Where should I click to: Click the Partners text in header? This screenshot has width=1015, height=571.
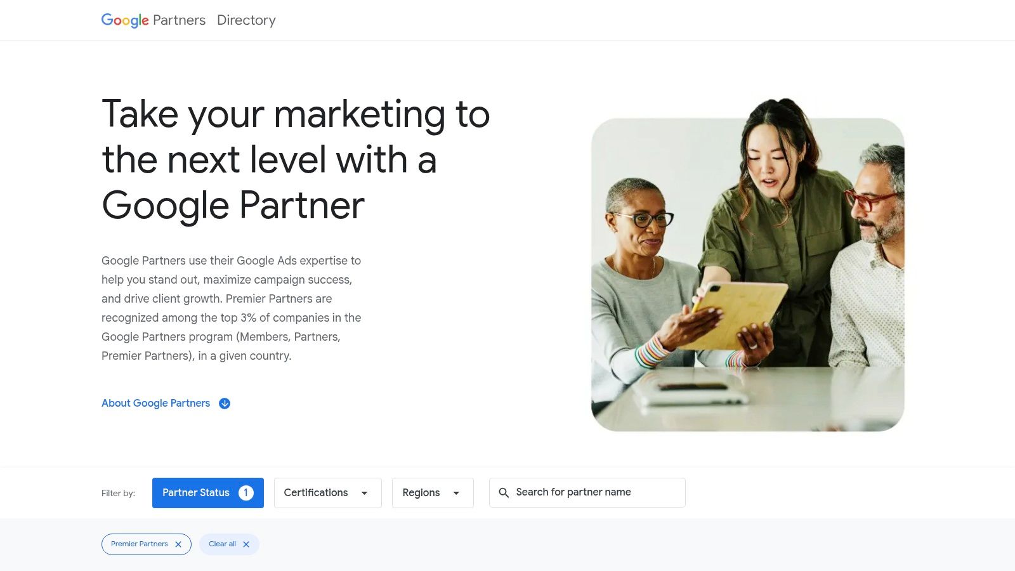click(x=179, y=20)
